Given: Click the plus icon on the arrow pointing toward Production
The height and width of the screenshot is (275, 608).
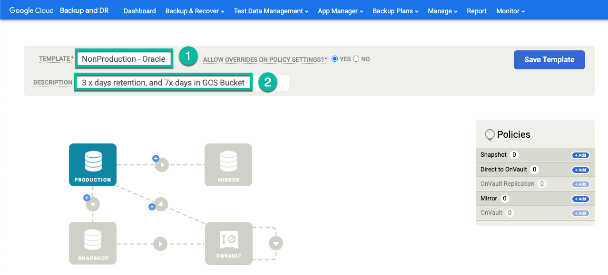Looking at the screenshot, I should [151, 207].
